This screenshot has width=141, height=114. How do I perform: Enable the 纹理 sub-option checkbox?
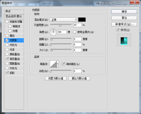coord(10,31)
